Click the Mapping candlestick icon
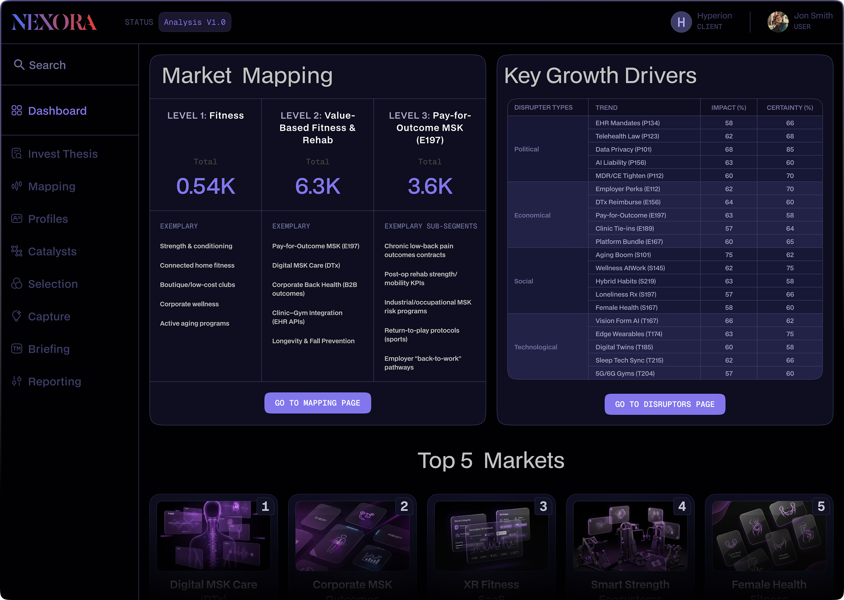The height and width of the screenshot is (600, 844). [17, 186]
